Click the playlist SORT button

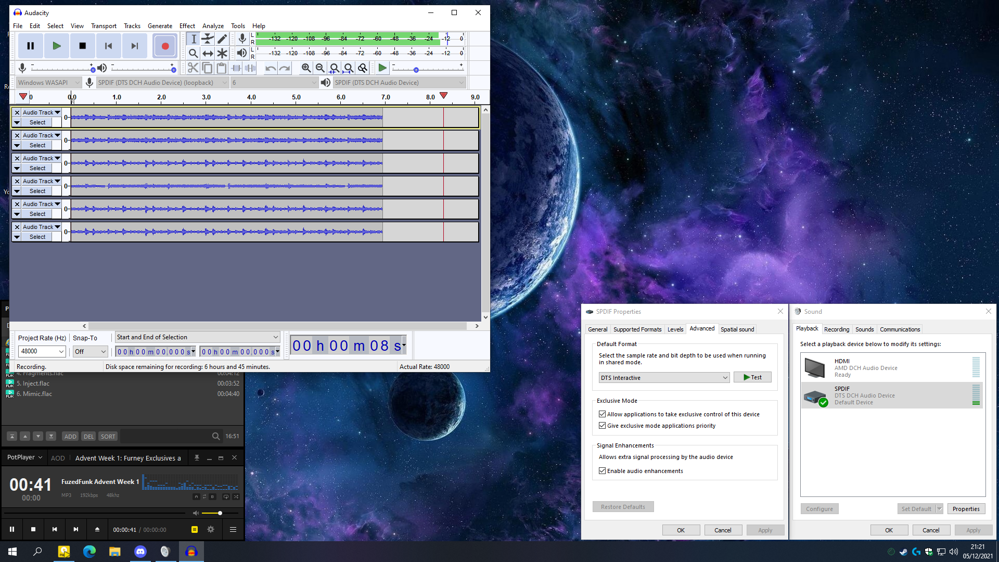tap(108, 437)
